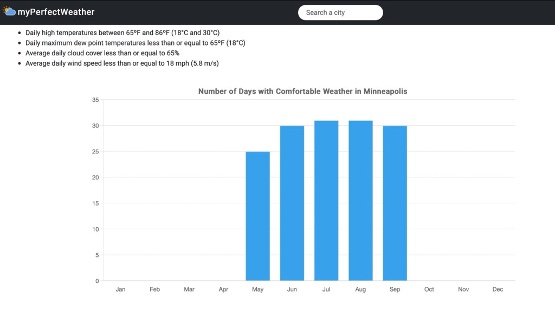Click the 35 value on y-axis
This screenshot has width=555, height=309.
pyautogui.click(x=95, y=100)
